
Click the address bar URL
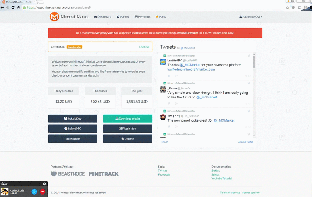tap(59, 7)
